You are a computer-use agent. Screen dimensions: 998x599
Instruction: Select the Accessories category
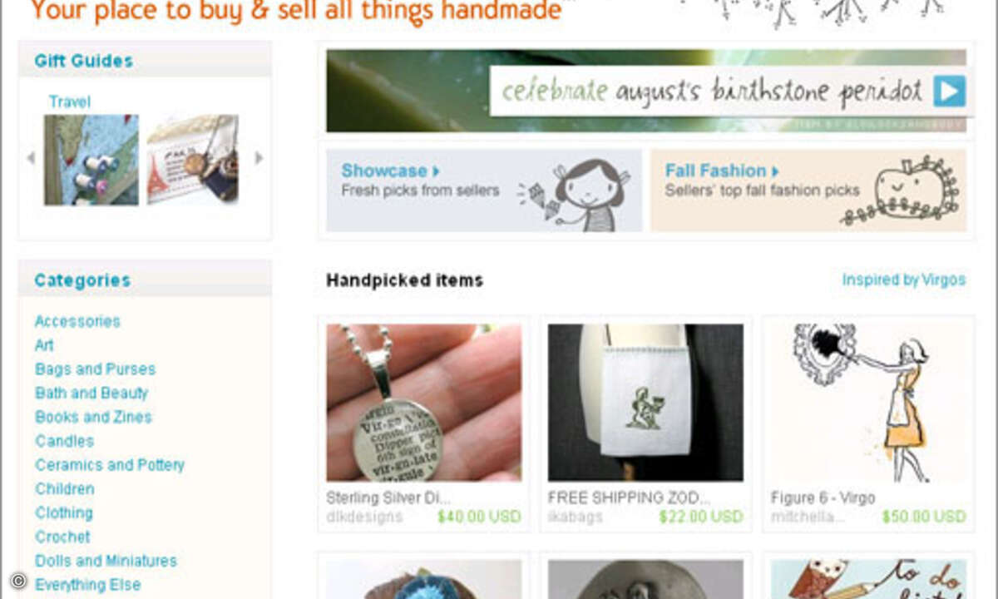77,321
